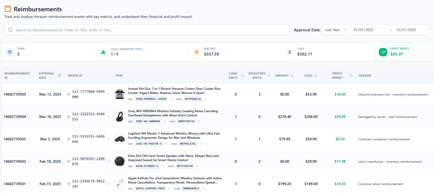This screenshot has width=434, height=193.
Task: Copy ASIN B08H75RTZ8
Action: pyautogui.click(x=199, y=121)
